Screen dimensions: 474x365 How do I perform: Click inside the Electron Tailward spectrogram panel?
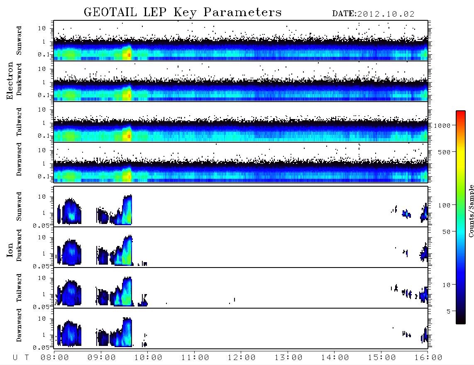click(241, 122)
